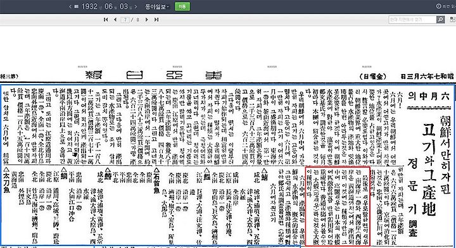
Task: Click the magnifier search button
Action: (441, 20)
